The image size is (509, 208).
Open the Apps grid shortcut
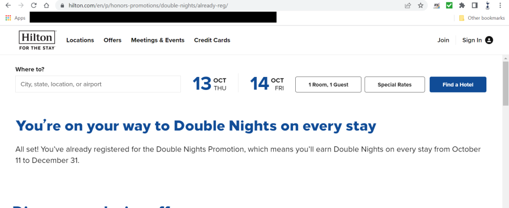tap(15, 18)
